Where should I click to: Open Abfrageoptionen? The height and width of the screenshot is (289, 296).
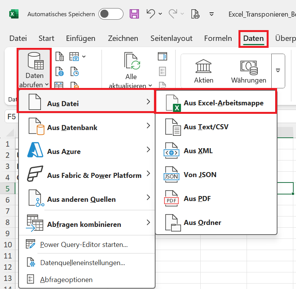coord(87,280)
